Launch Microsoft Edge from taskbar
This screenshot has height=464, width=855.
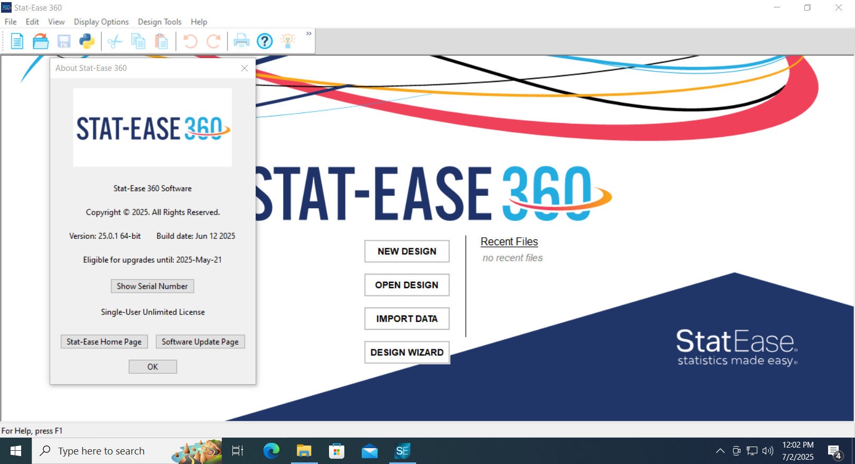pyautogui.click(x=271, y=451)
